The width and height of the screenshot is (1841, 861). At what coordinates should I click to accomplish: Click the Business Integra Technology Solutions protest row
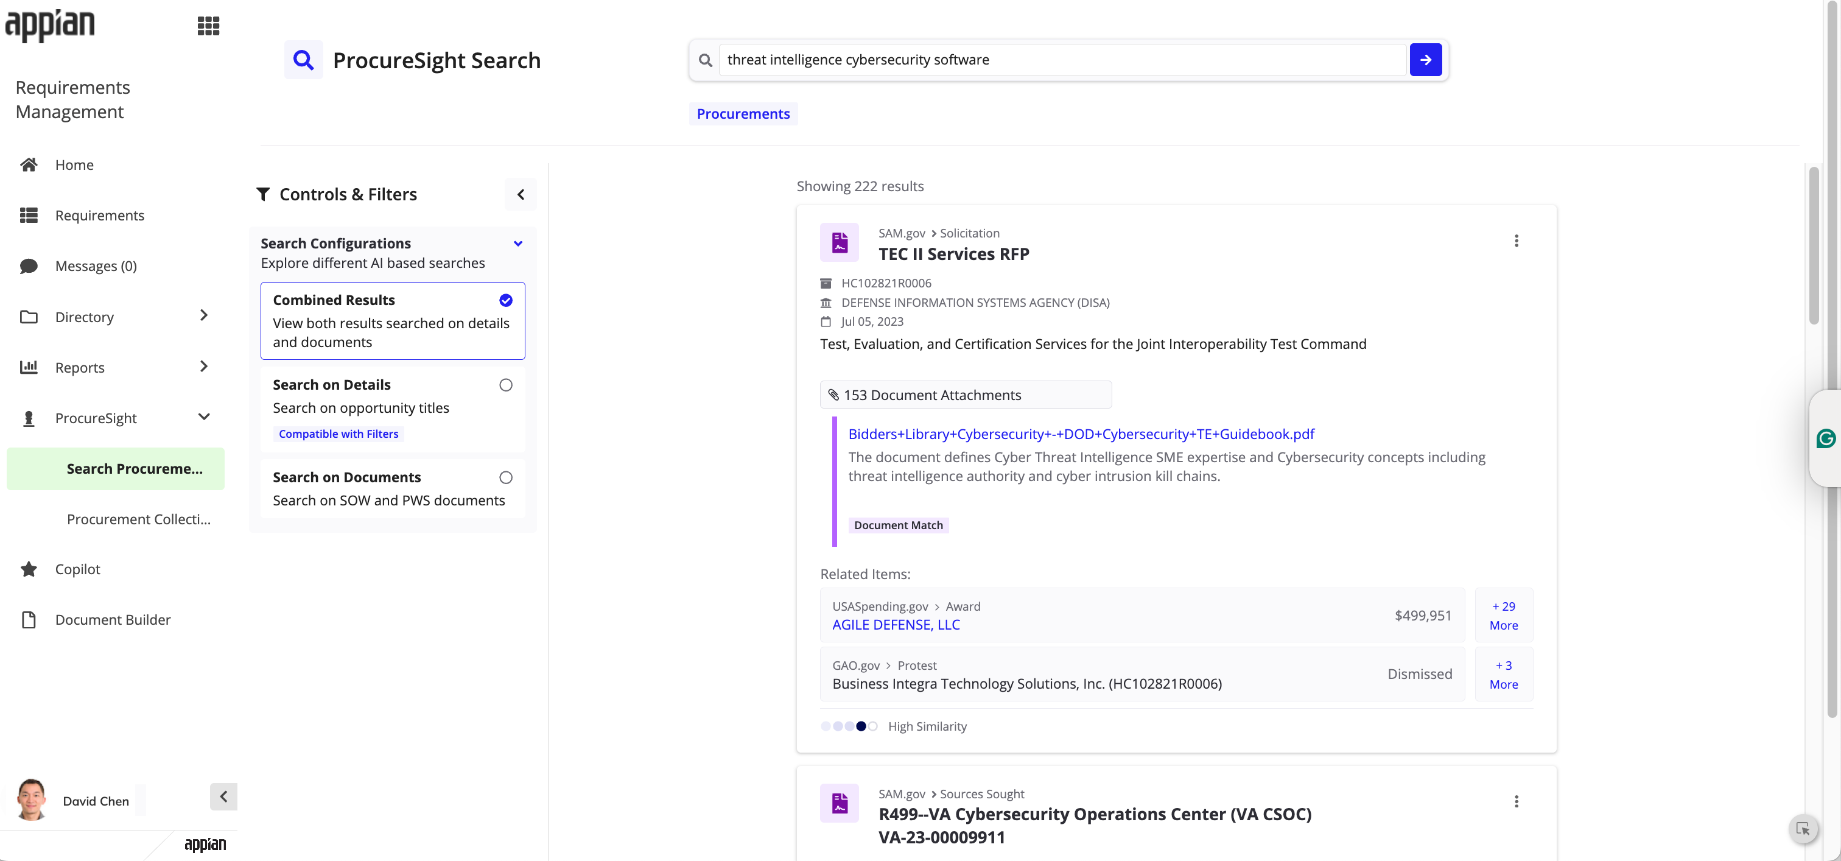[1142, 675]
